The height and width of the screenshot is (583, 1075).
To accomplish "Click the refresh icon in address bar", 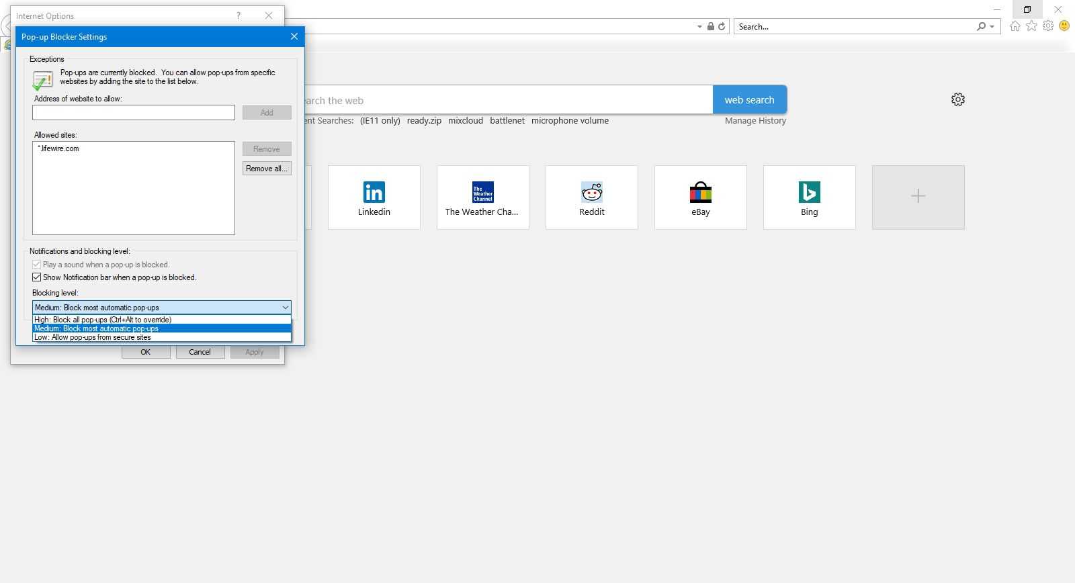I will click(722, 27).
